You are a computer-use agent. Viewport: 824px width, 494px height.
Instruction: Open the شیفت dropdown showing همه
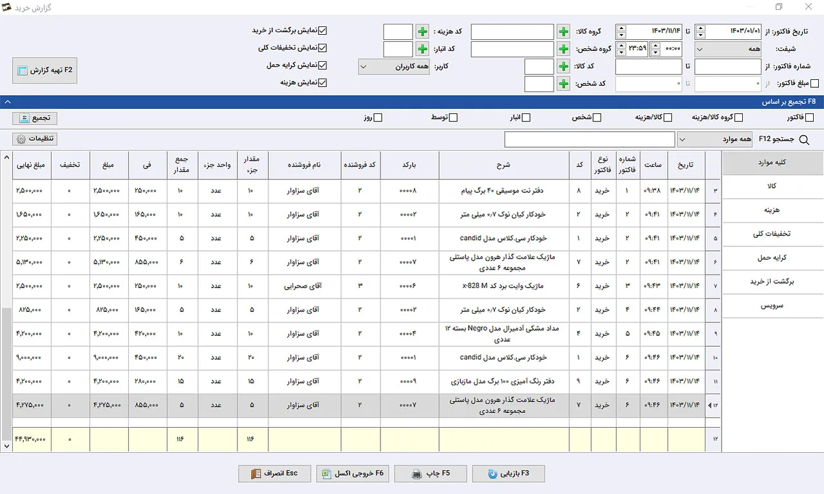[728, 49]
